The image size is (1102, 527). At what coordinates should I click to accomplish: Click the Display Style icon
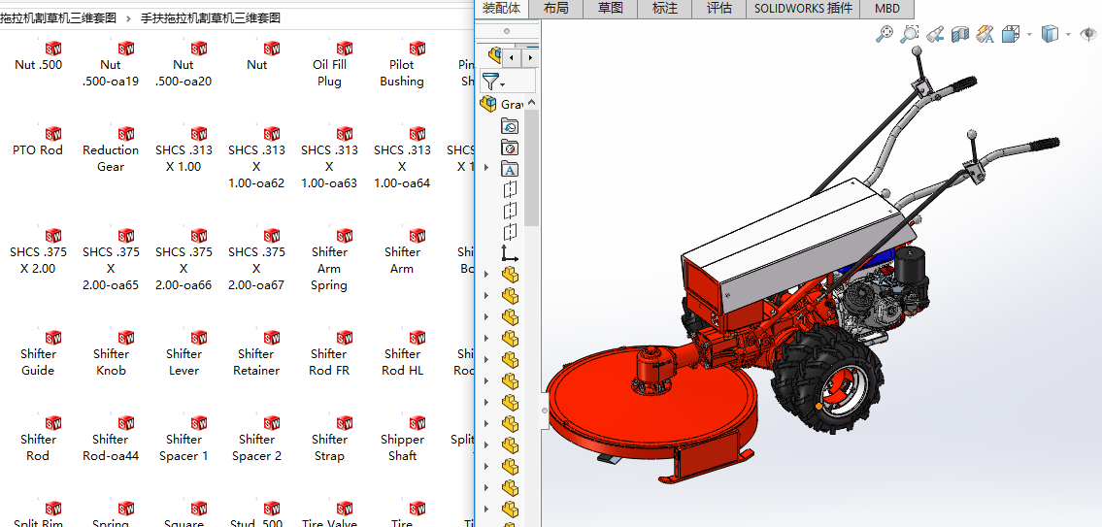click(1049, 34)
